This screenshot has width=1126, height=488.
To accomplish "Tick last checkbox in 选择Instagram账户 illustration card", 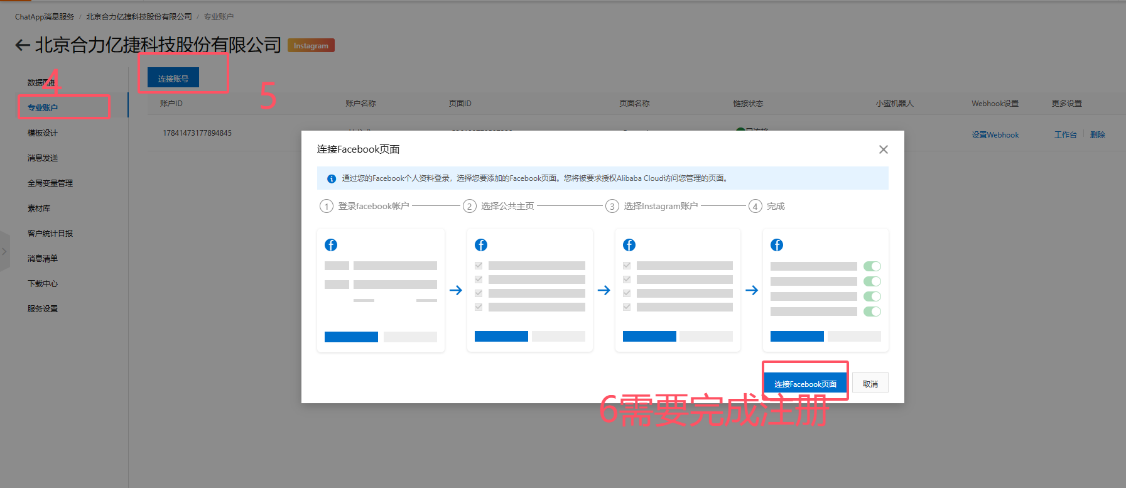I will (627, 307).
